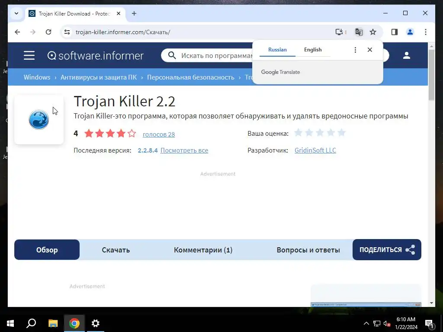443x332 pixels.
Task: Select the Обзор tab
Action: pos(47,249)
